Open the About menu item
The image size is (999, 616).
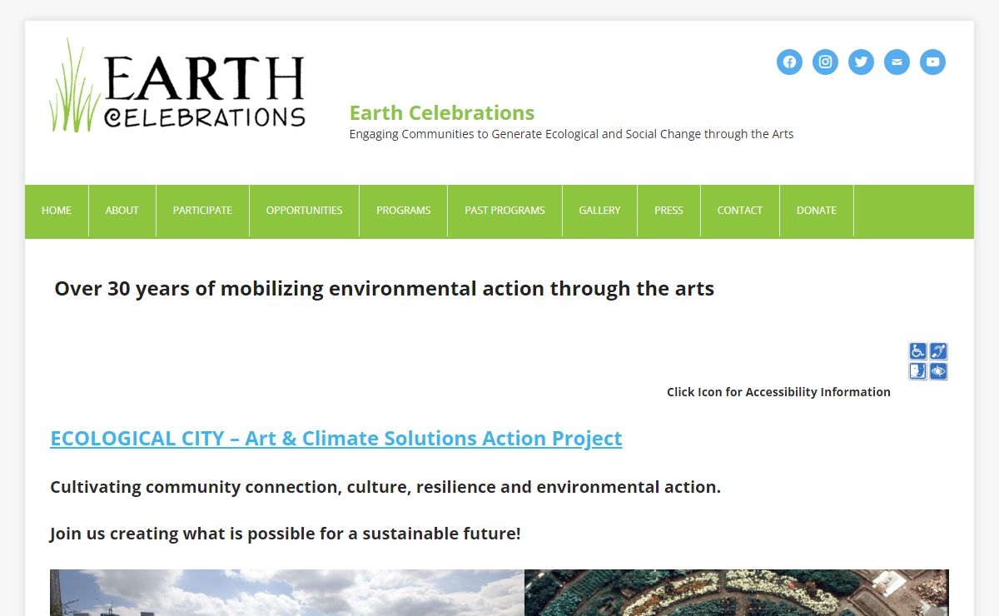(x=122, y=211)
